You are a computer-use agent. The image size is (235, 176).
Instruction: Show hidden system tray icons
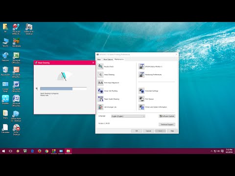[211, 151]
